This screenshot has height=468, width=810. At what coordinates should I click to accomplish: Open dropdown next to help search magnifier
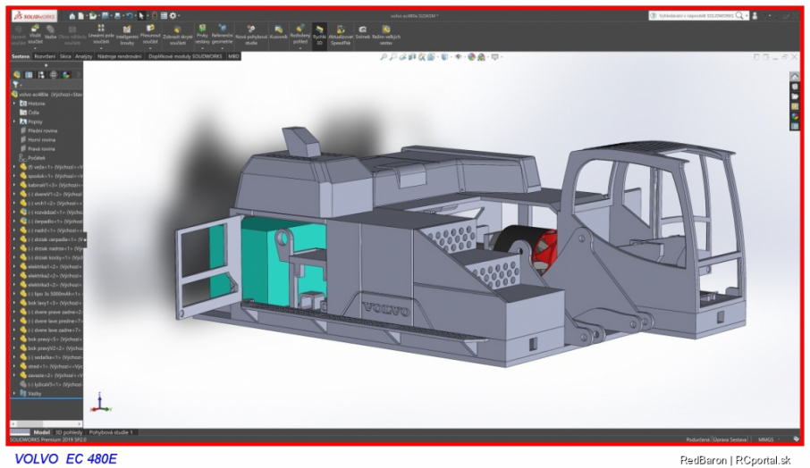(x=747, y=16)
